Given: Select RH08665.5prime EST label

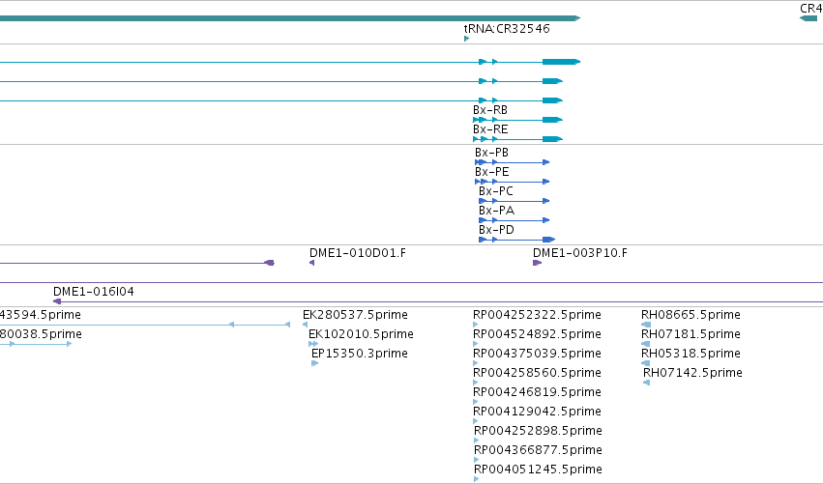Looking at the screenshot, I should (x=691, y=315).
